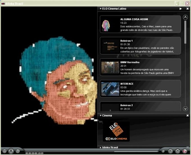191x155 pixels.
Task: Close the blinkx Brasil window
Action: [x=187, y=3]
